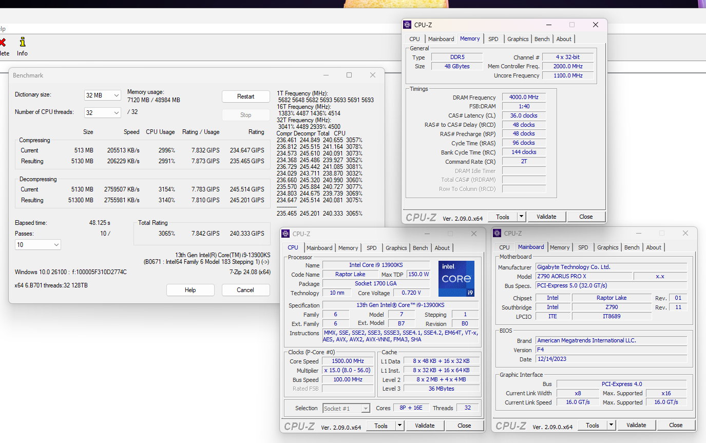Switch to CPU tab in Memory window
Image resolution: width=706 pixels, height=443 pixels.
[x=414, y=39]
